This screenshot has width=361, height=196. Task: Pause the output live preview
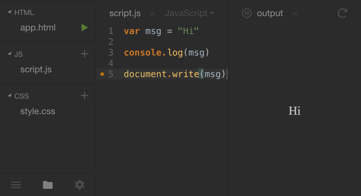[247, 13]
